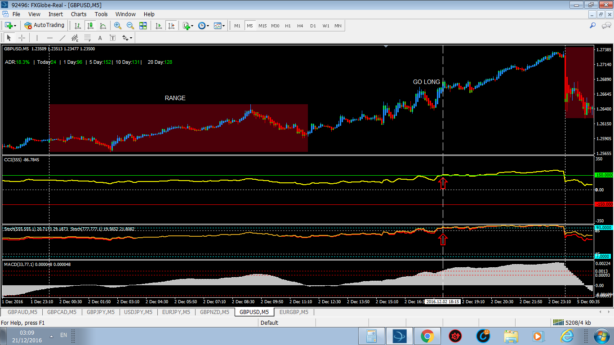Viewport: 614px width, 345px height.
Task: Click the RANGE text label on chart
Action: pos(175,98)
